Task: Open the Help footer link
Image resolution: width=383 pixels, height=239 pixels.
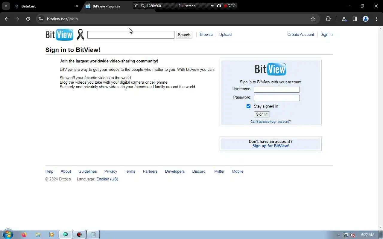Action: click(x=49, y=171)
